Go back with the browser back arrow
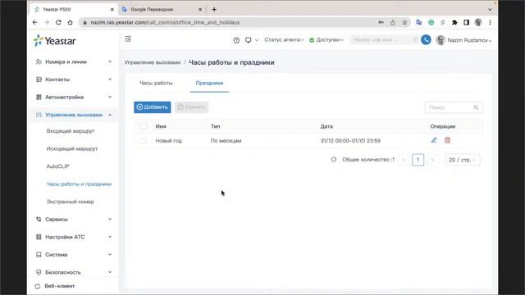The image size is (525, 295). (35, 22)
